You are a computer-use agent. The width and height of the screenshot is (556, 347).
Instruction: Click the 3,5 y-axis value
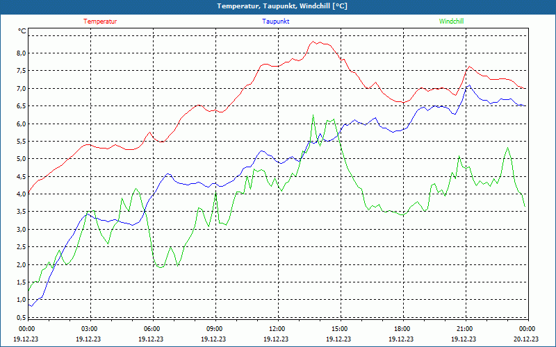pos(22,212)
